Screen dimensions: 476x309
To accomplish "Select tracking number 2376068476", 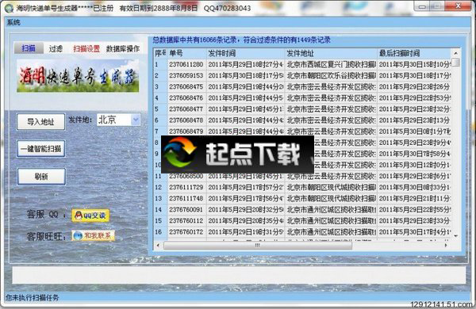I will pos(186,98).
